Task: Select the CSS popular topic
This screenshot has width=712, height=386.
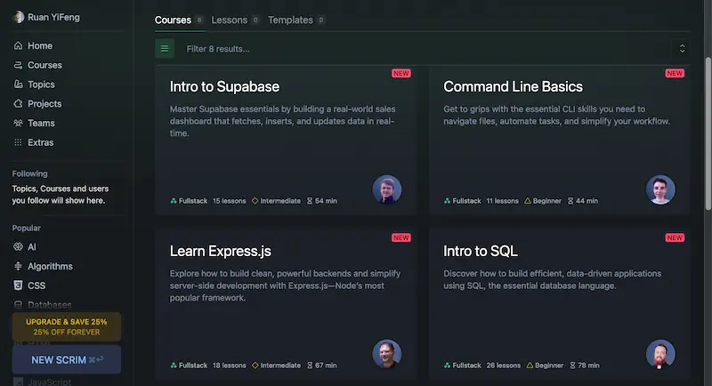Action: 29,285
